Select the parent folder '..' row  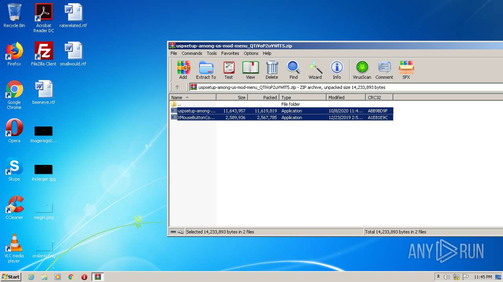[281, 104]
